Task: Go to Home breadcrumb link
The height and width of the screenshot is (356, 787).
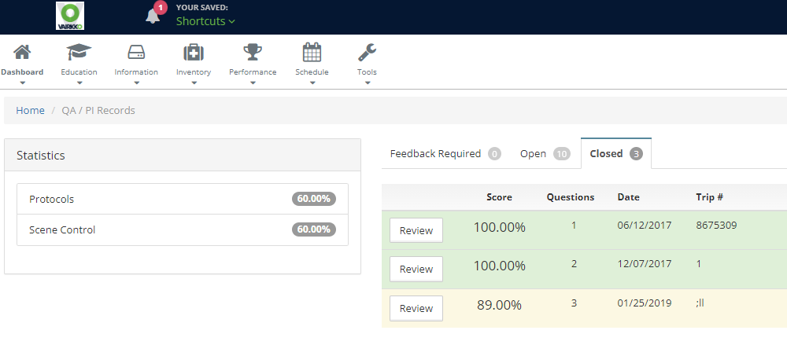Action: coord(30,111)
